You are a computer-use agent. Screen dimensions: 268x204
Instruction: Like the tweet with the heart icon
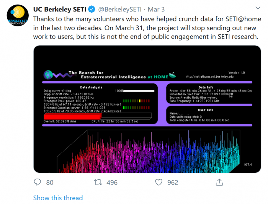tap(159, 183)
